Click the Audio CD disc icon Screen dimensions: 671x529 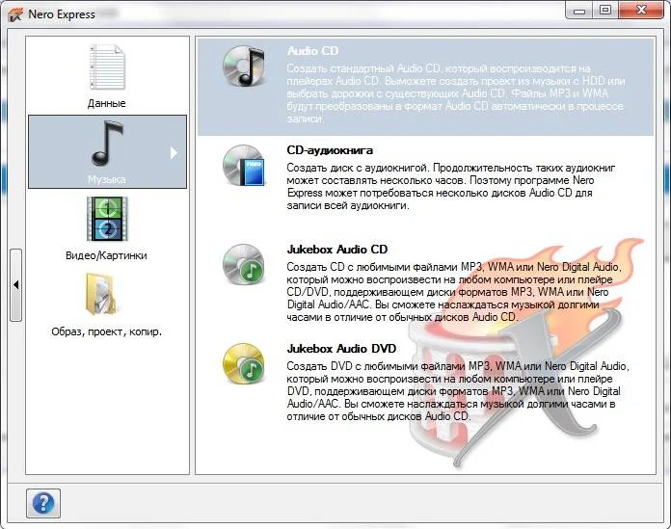(x=244, y=66)
